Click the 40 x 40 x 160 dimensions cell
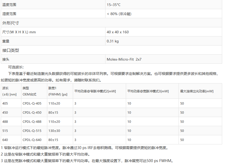230x167 pixels. tap(117, 32)
